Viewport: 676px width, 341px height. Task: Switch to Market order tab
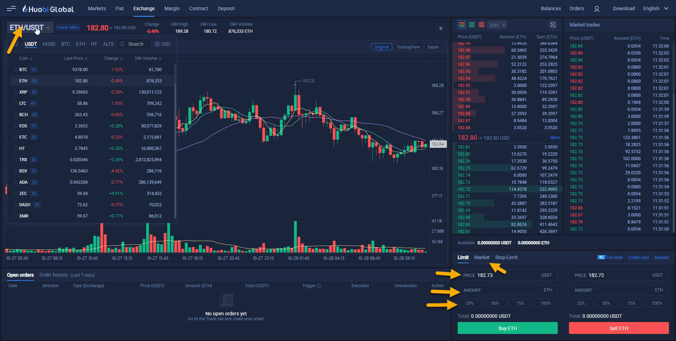coord(482,257)
